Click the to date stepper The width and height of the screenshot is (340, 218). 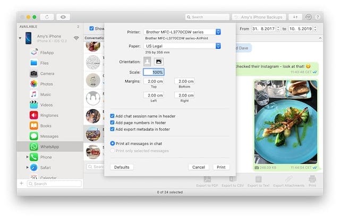[315, 29]
